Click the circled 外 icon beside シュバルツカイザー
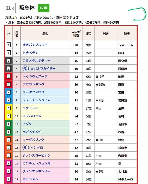The width and height of the screenshot is (148, 184). coord(25,69)
